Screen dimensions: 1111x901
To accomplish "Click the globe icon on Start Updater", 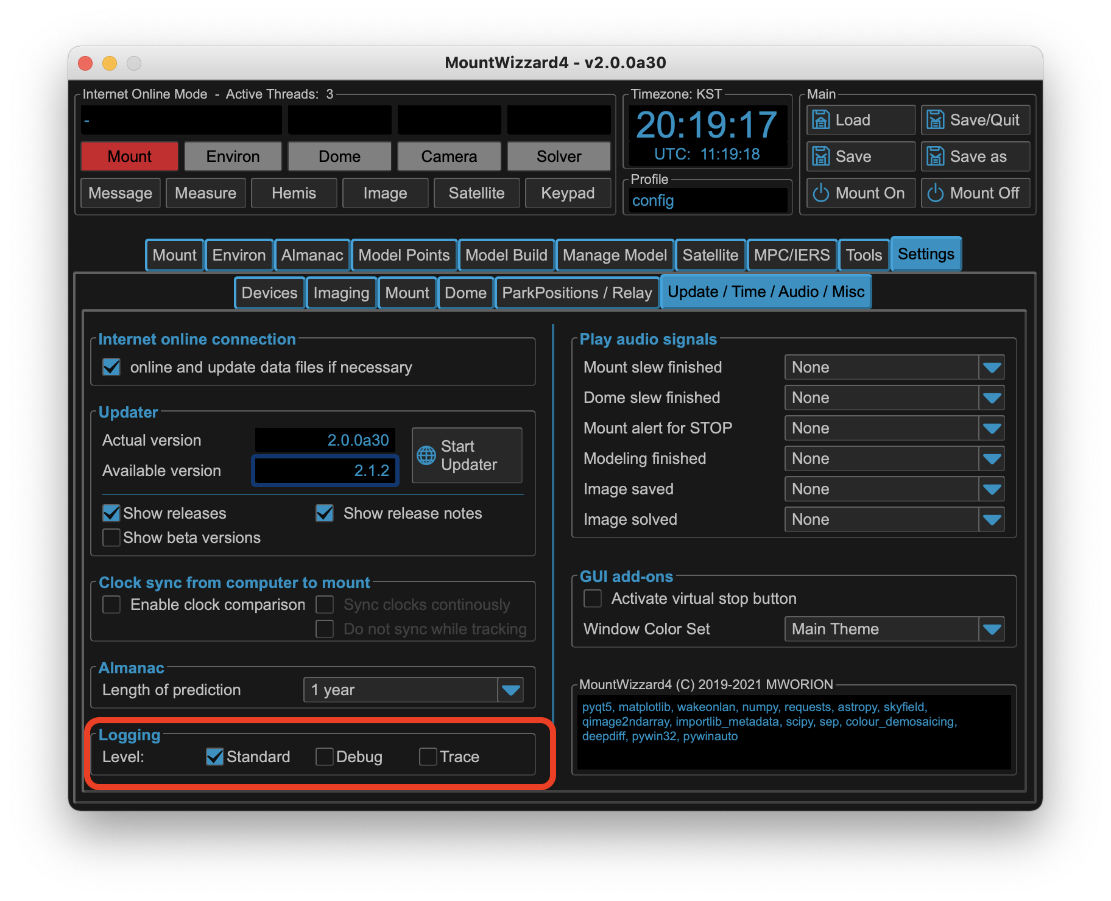I will coord(426,455).
